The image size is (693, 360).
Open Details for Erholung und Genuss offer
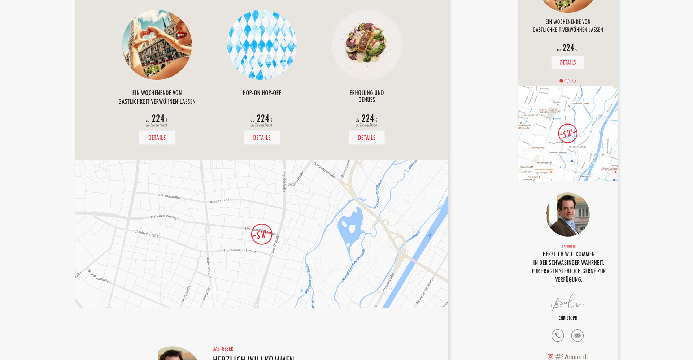pyautogui.click(x=367, y=138)
